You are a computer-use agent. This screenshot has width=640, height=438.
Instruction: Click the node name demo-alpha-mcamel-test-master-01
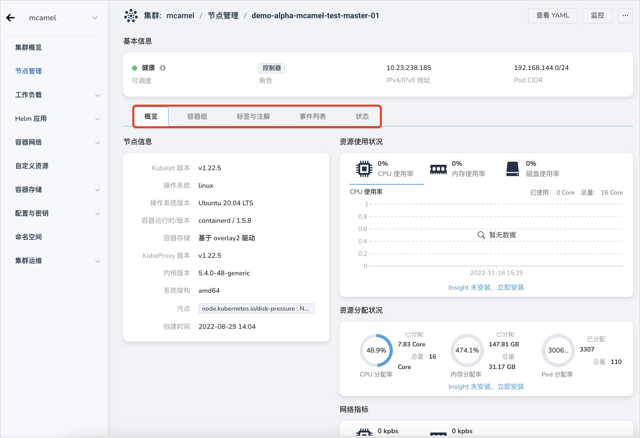click(315, 16)
